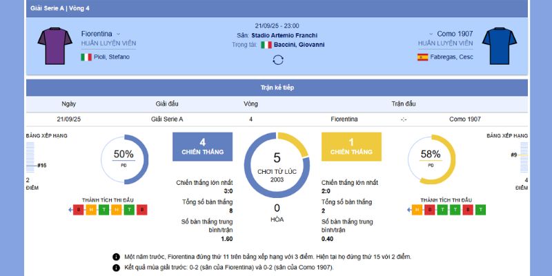The height and width of the screenshot is (276, 552).
Task: Click the Spanish flag beside Fabregas, Cesc
Action: 422,57
